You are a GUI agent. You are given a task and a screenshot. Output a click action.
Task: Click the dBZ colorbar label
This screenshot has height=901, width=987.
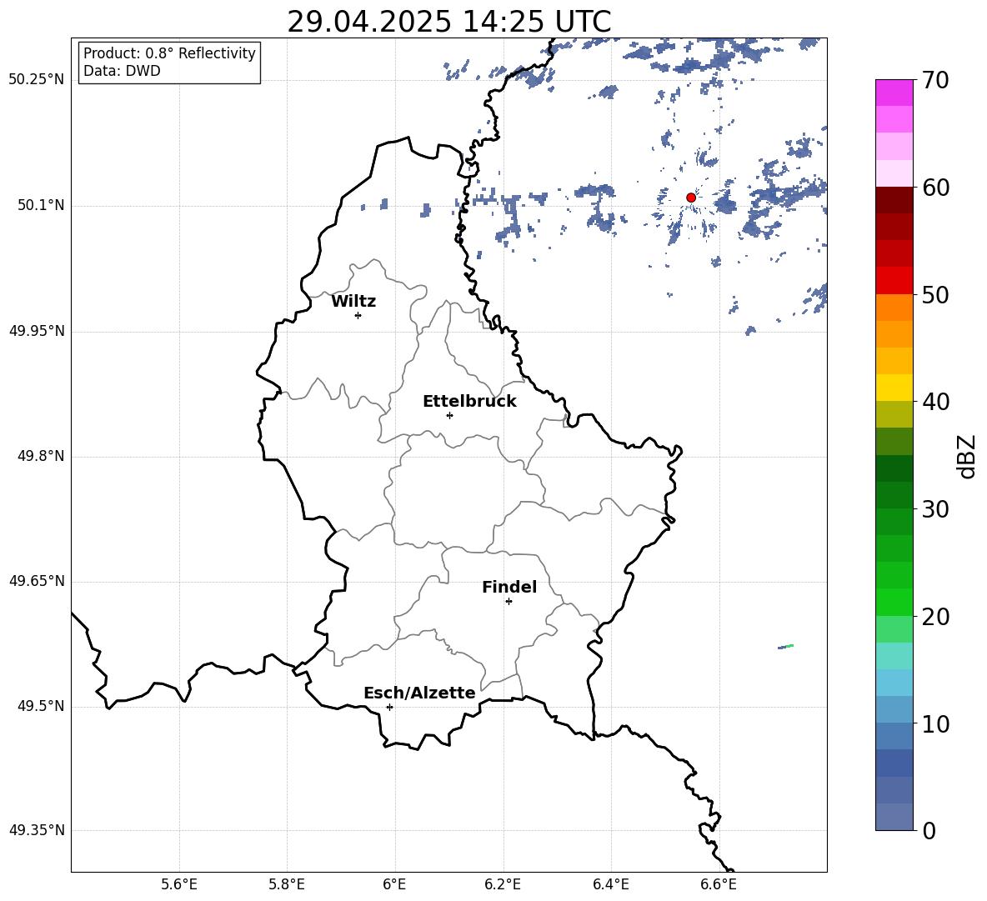pos(967,456)
